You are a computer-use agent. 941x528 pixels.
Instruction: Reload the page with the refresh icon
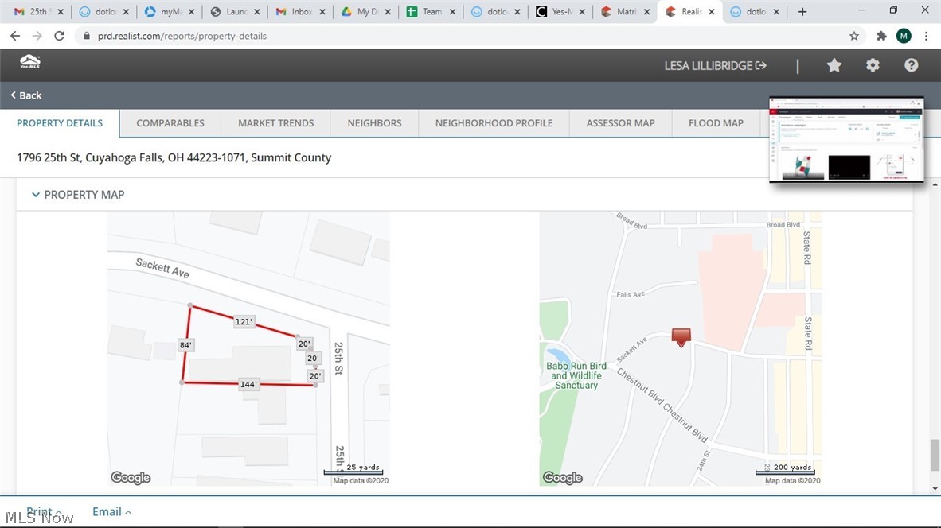click(x=59, y=36)
